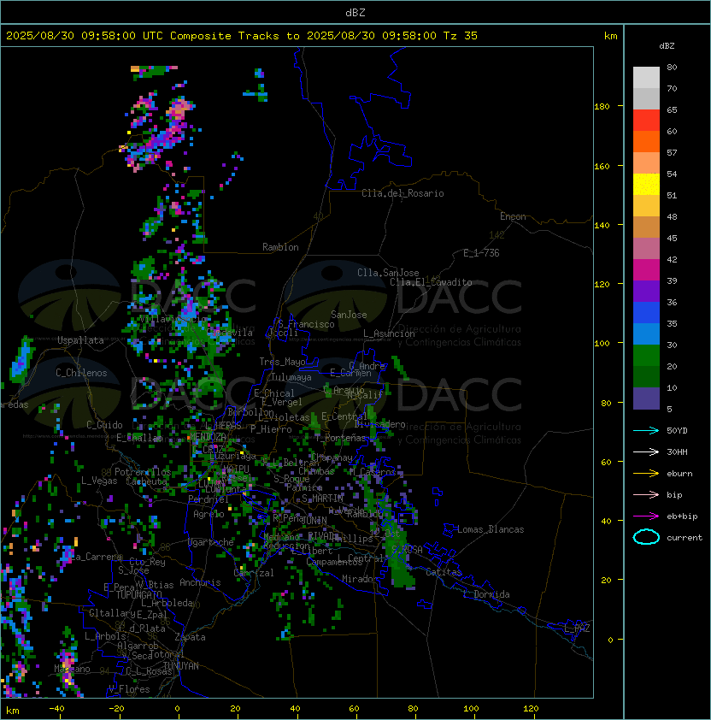Screen dimensions: 711x720
Task: Click the 'C_Guido' place label
Action: (x=104, y=425)
